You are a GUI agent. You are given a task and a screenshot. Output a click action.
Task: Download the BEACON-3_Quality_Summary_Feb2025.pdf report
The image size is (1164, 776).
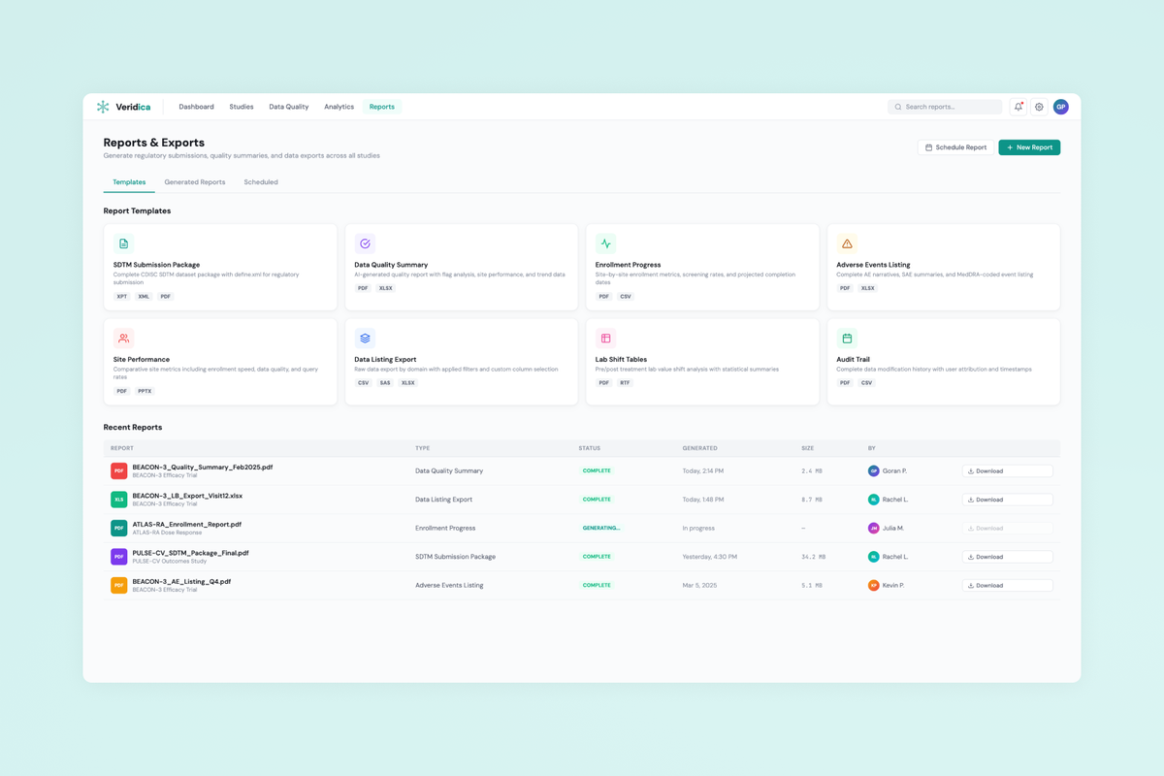[1007, 471]
